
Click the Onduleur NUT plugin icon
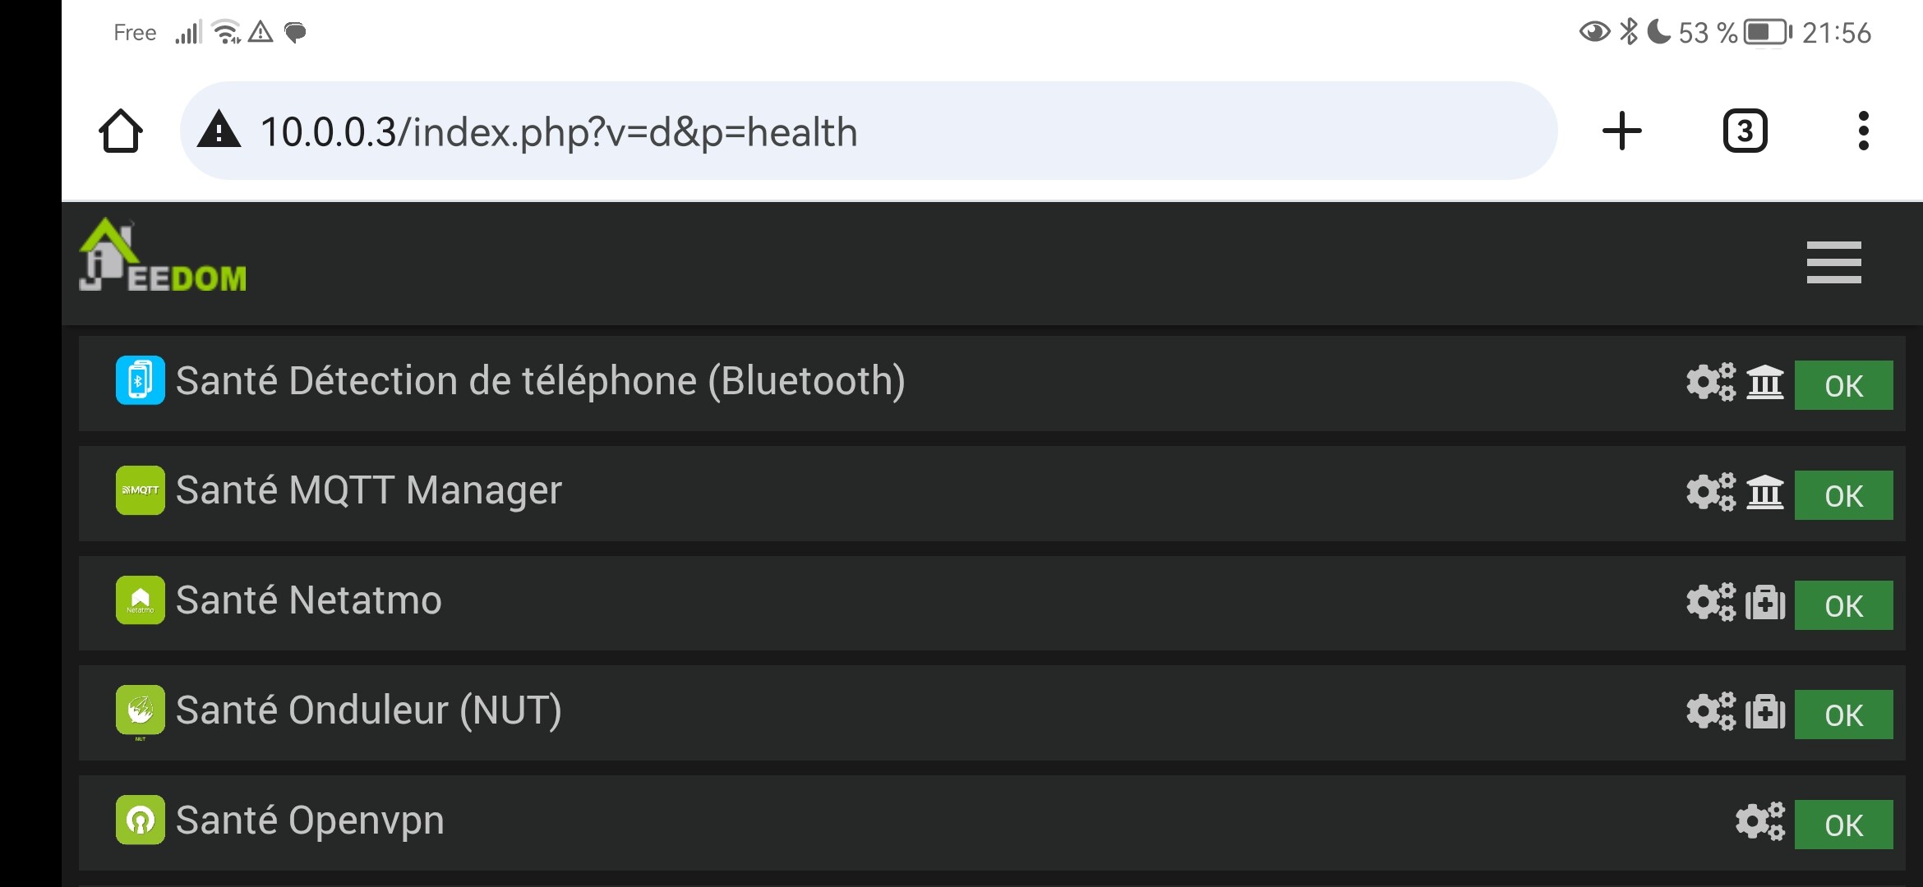tap(141, 710)
